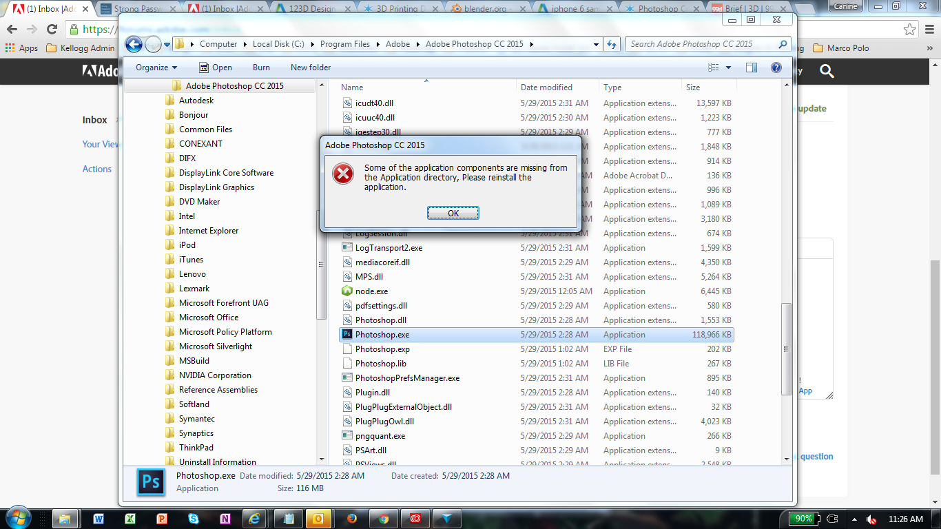Select the icudt40.dll file

(537, 103)
